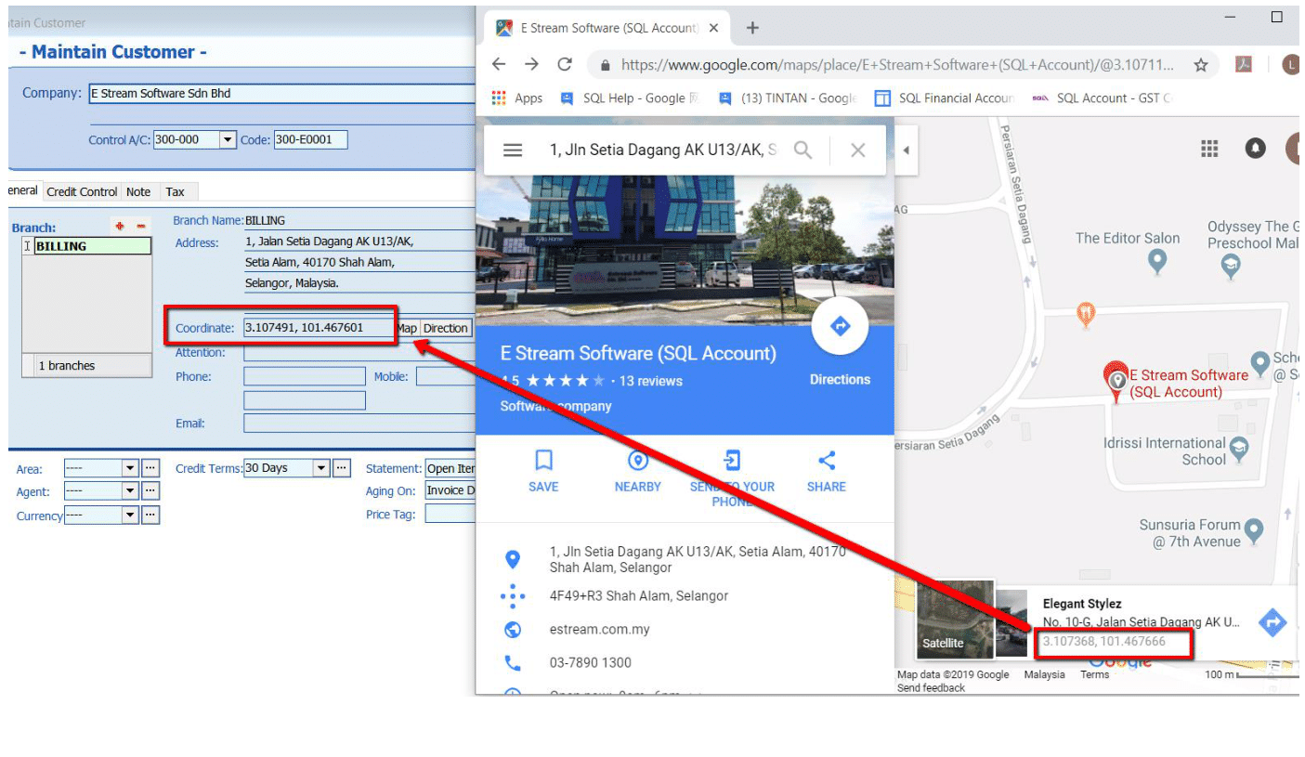Expand the Area dropdown arrow
Screen dimensions: 1305x757
point(130,469)
